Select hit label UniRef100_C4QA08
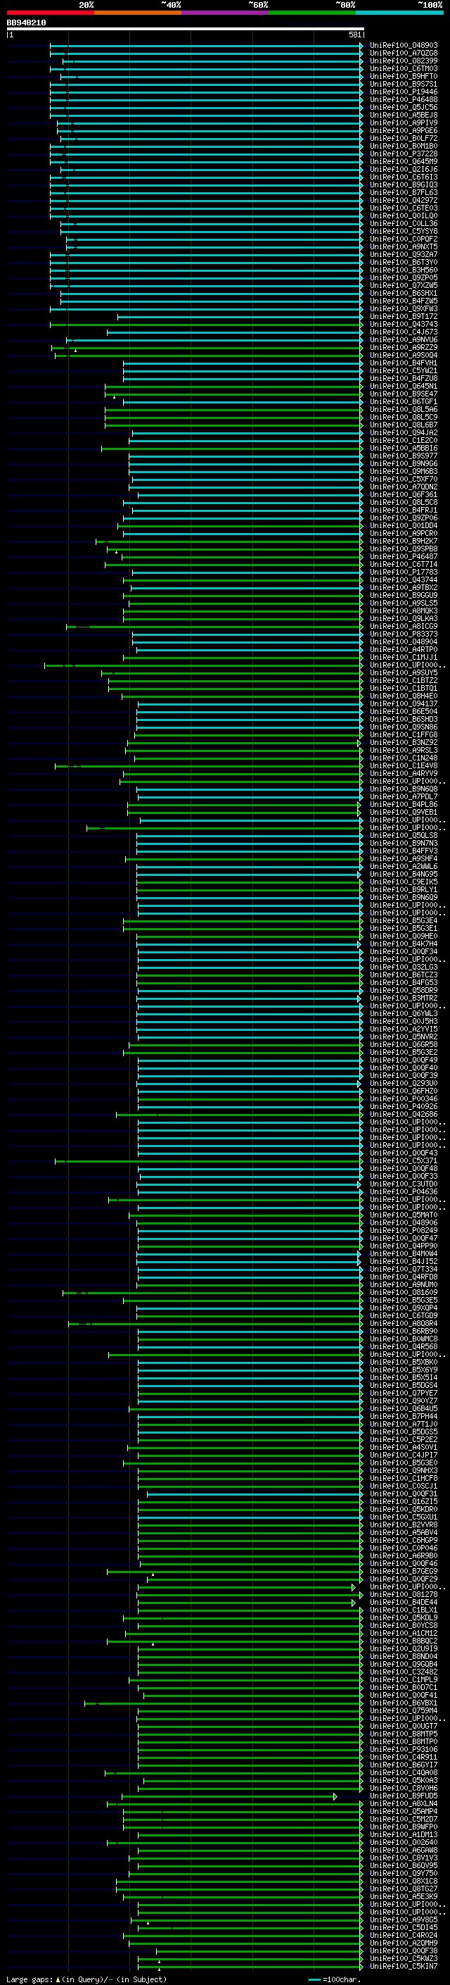Viewport: 450px width, 1985px height. pos(404,1772)
